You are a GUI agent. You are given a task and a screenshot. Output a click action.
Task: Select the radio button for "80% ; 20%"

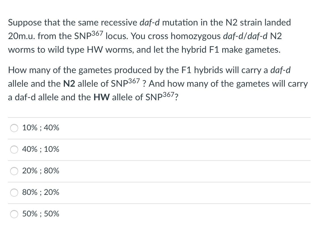click(x=14, y=192)
